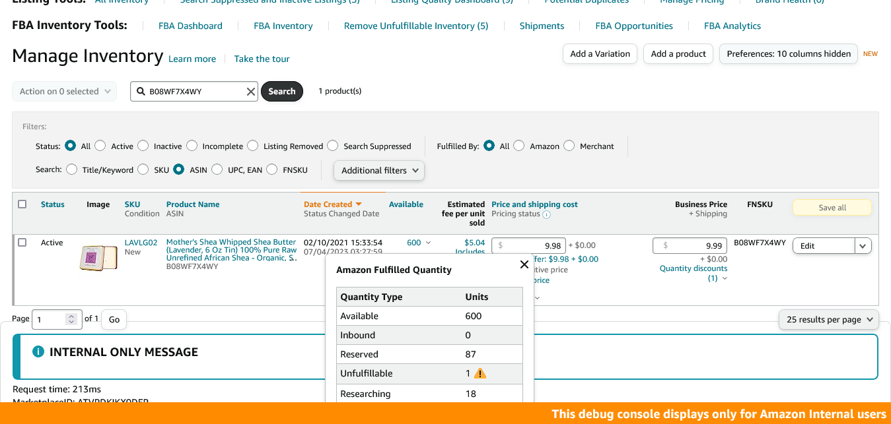
Task: Open the Edit button dropdown arrow
Action: (x=863, y=246)
